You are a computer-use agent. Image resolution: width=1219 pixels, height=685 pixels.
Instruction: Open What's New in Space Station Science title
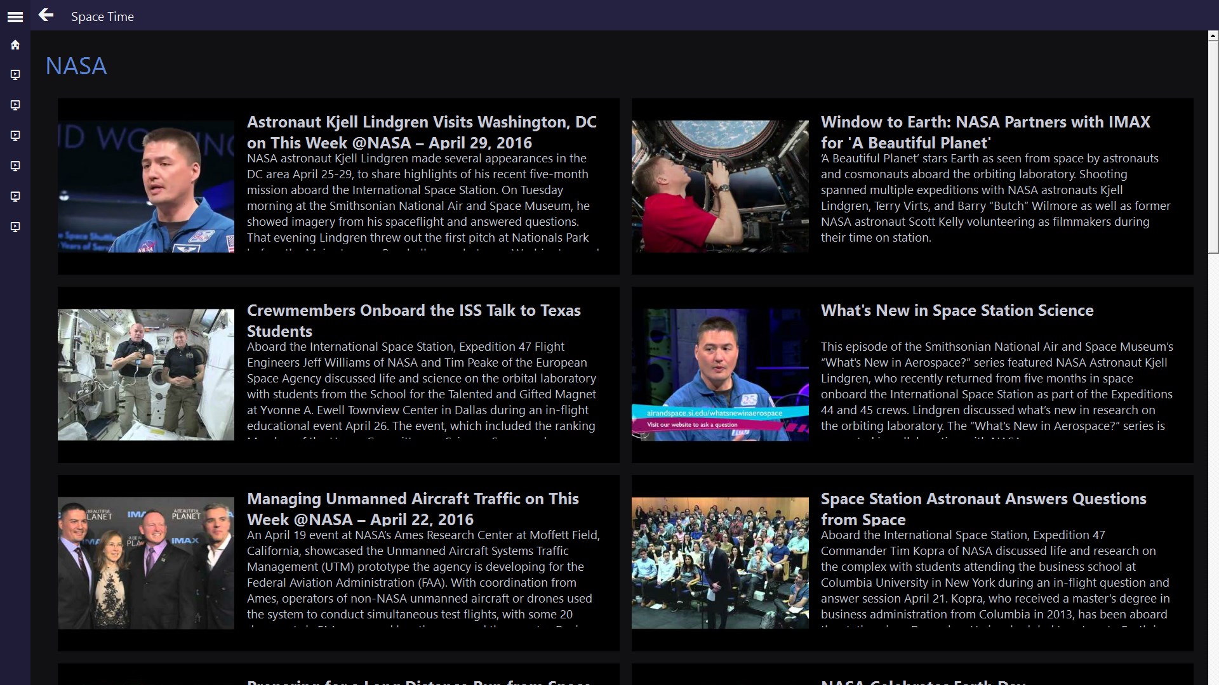[957, 310]
